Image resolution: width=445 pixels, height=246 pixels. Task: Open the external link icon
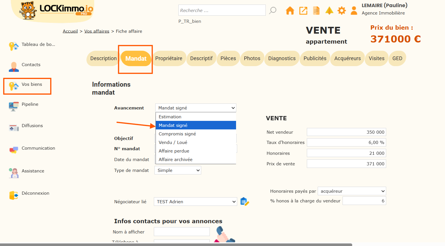pyautogui.click(x=303, y=11)
